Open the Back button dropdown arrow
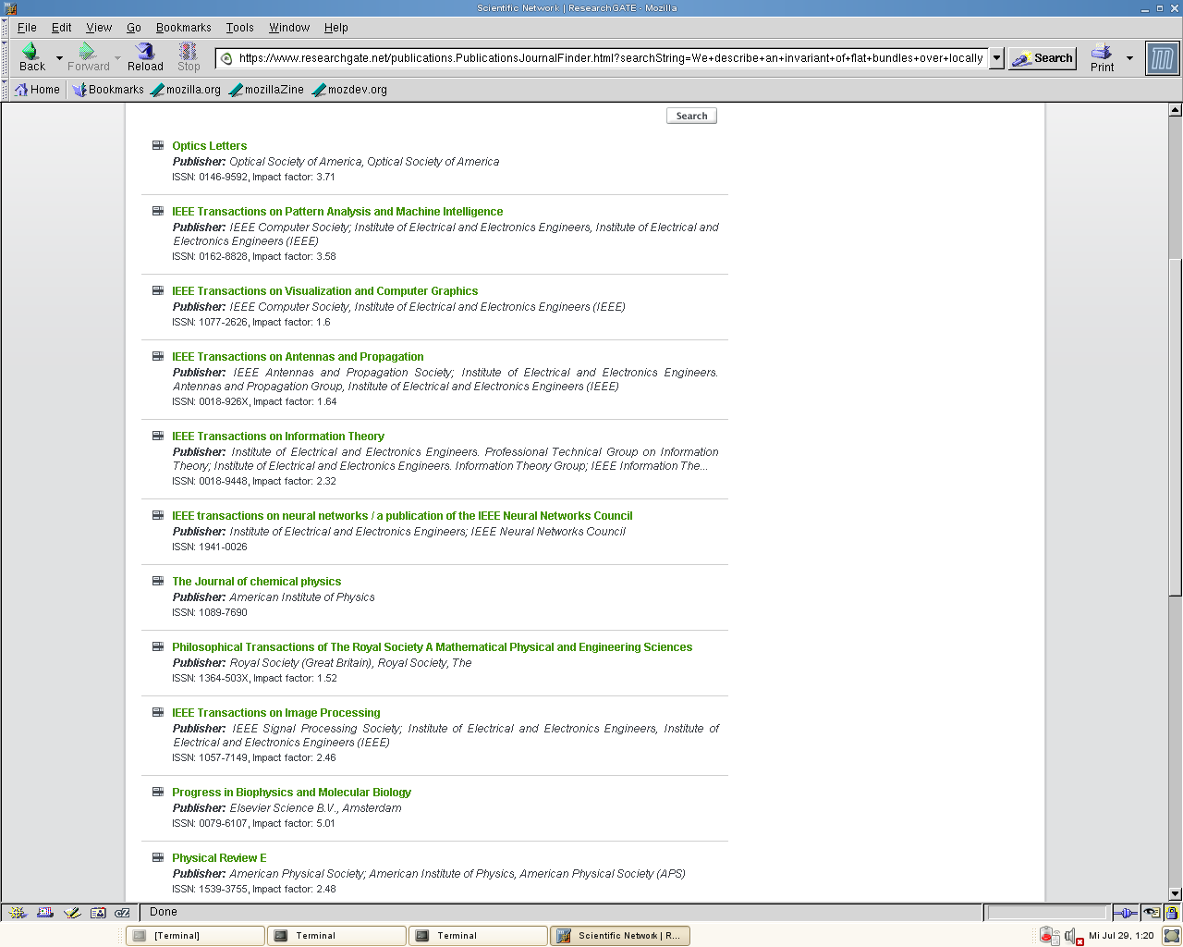The image size is (1183, 947). coord(58,57)
